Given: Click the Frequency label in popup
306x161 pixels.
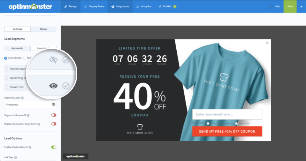Looking at the screenshot, I should [x=199, y=123].
